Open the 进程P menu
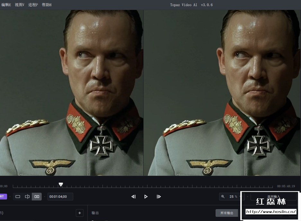The image size is (301, 221). (33, 5)
